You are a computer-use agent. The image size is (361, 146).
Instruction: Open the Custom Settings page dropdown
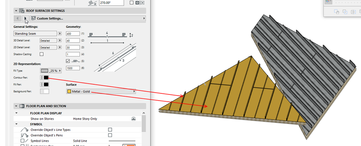point(88,18)
